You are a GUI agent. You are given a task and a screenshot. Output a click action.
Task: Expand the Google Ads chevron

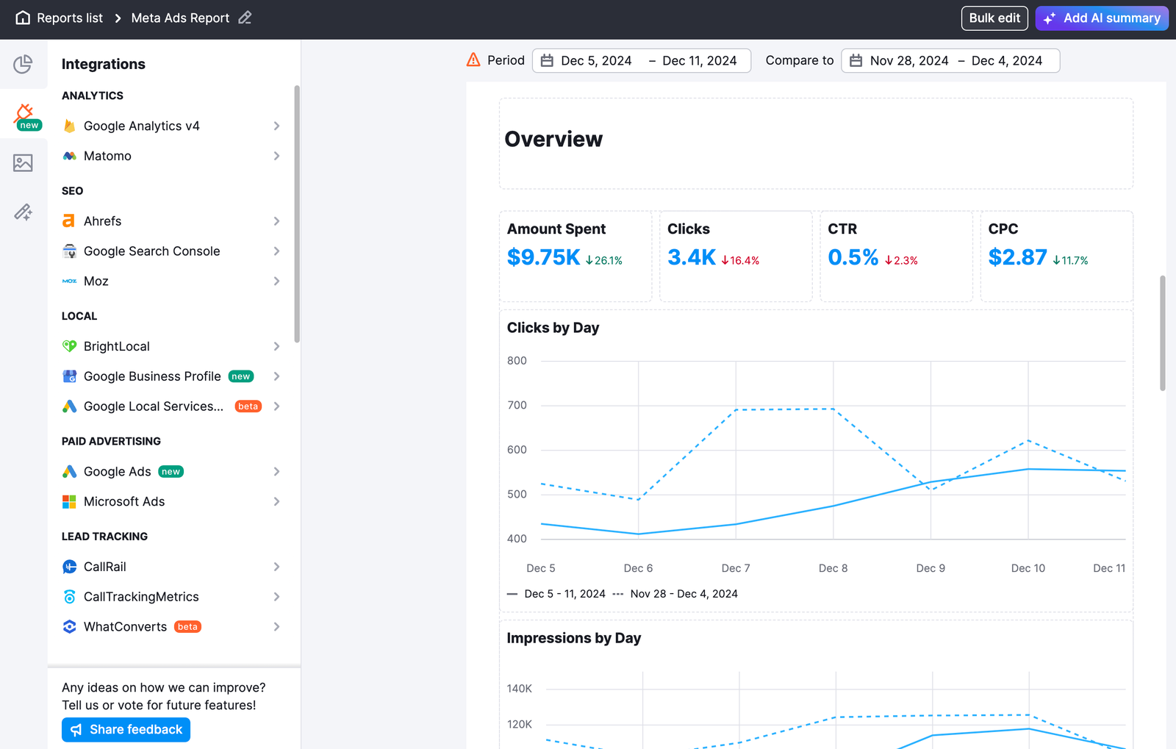coord(276,472)
